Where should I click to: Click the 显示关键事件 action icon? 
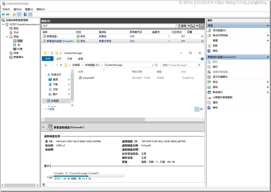pyautogui.click(x=209, y=77)
